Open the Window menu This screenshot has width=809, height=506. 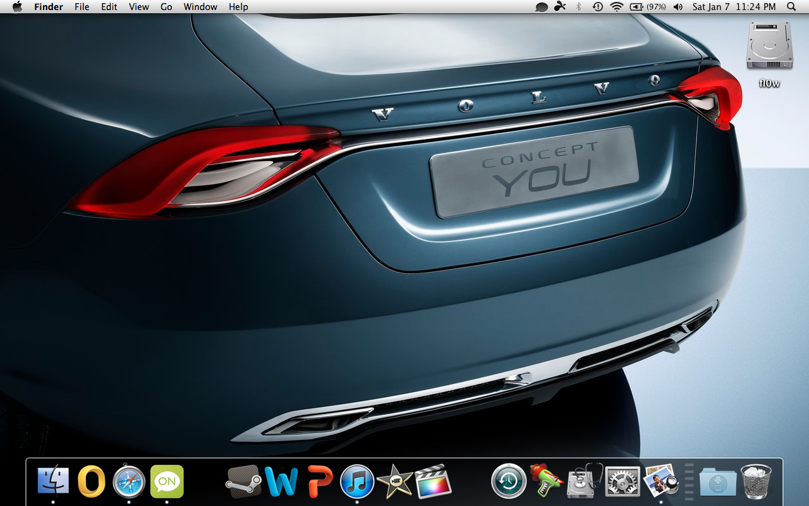tap(200, 7)
